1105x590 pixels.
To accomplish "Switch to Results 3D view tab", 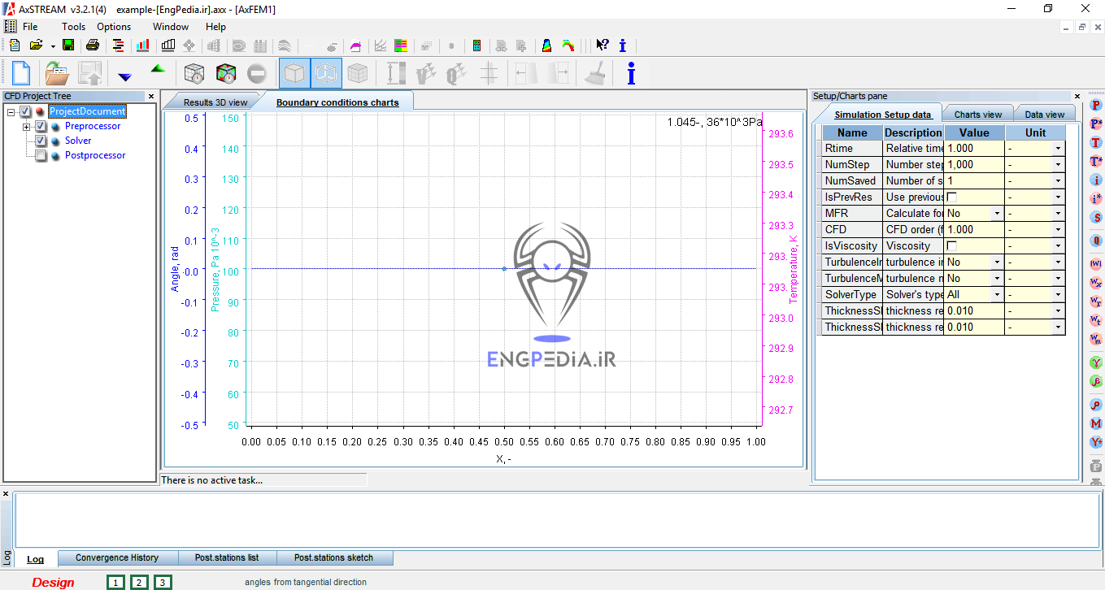I will [215, 102].
